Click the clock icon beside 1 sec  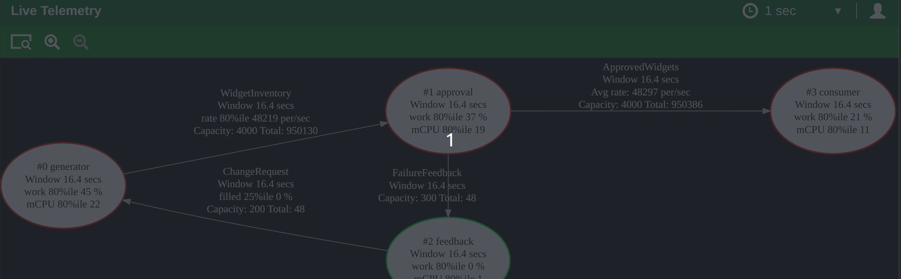[x=750, y=11]
